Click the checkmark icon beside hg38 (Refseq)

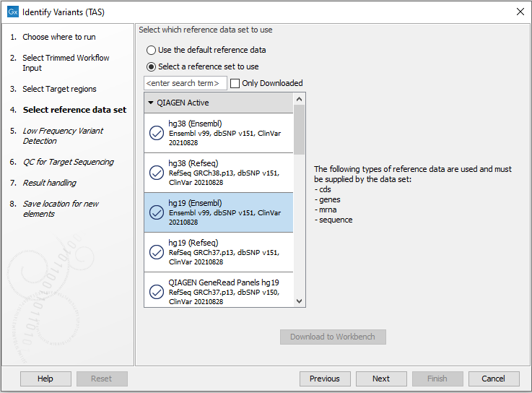(156, 173)
